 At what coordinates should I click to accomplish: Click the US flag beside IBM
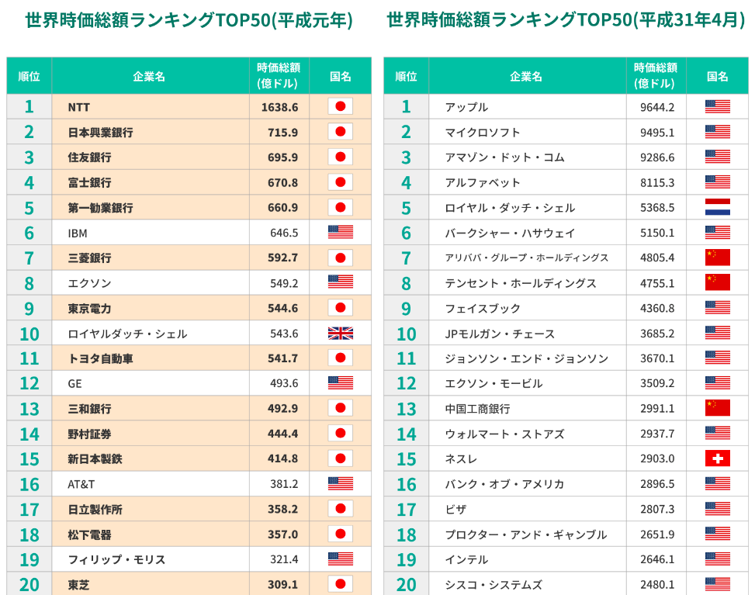coord(341,233)
